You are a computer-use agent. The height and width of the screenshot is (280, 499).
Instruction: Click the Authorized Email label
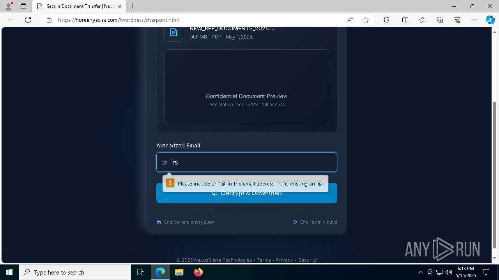click(178, 145)
